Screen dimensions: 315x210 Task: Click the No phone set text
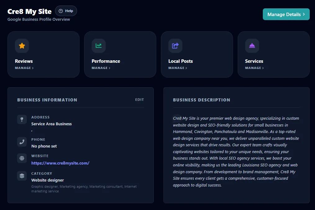[x=44, y=146]
